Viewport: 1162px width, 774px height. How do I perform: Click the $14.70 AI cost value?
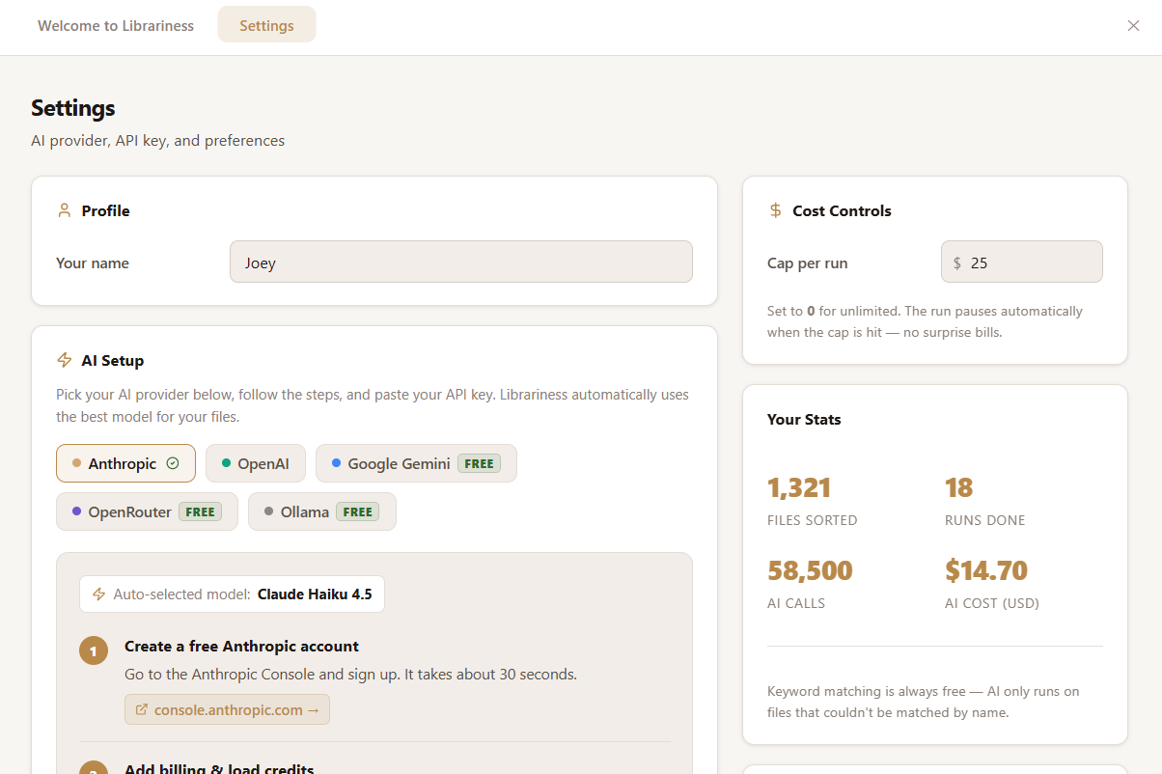click(986, 570)
